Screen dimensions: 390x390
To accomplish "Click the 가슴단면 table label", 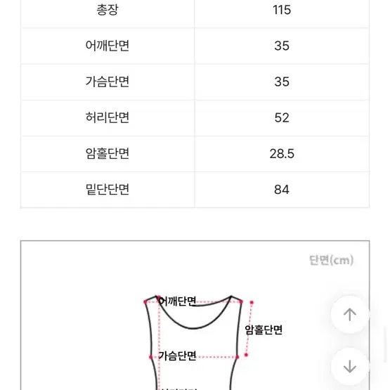I will click(108, 82).
